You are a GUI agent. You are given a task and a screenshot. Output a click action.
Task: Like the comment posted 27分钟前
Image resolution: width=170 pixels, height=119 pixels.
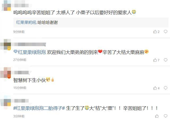click(156, 60)
